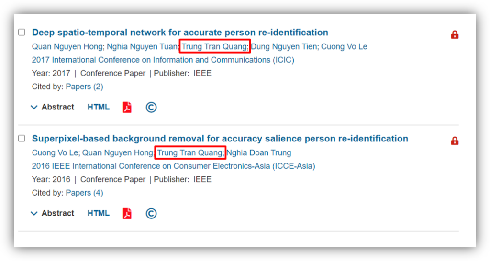Open Superpixel-based background removal paper title
The image size is (490, 261).
(x=220, y=139)
